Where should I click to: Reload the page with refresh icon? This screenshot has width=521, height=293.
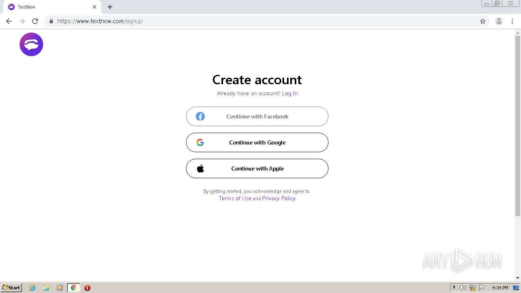(35, 21)
